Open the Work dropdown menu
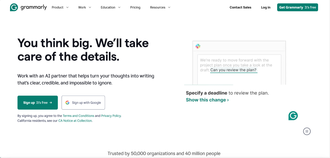 (84, 7)
